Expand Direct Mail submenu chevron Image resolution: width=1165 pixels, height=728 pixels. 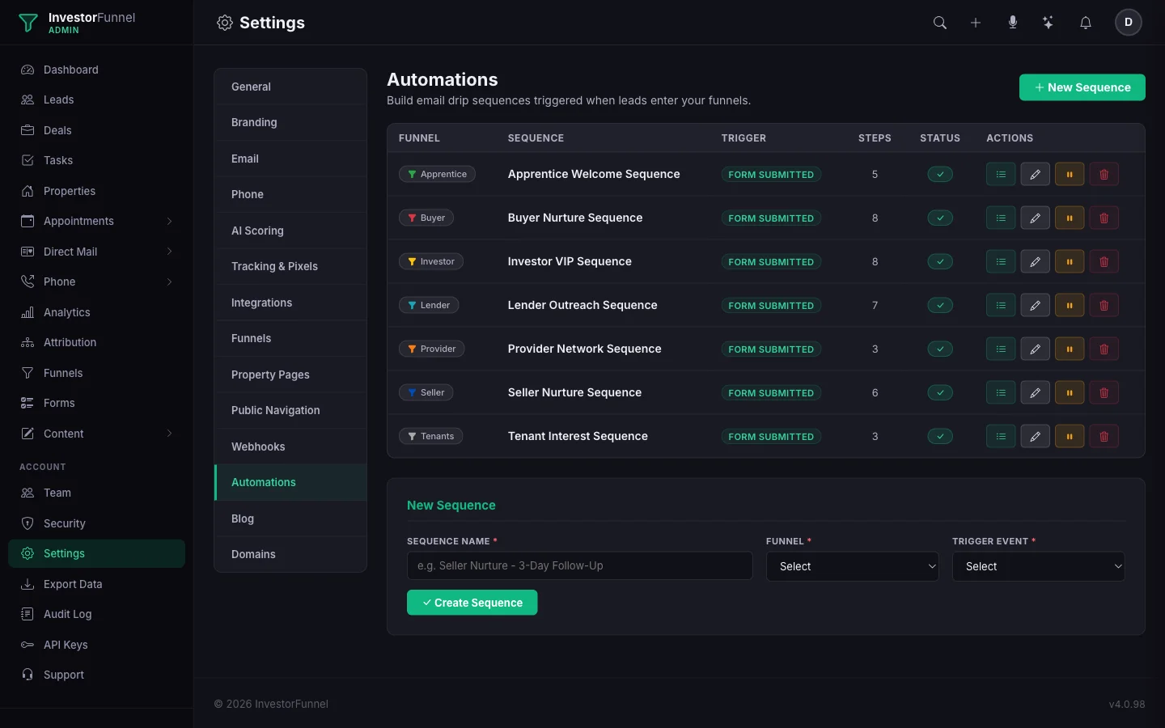tap(169, 252)
